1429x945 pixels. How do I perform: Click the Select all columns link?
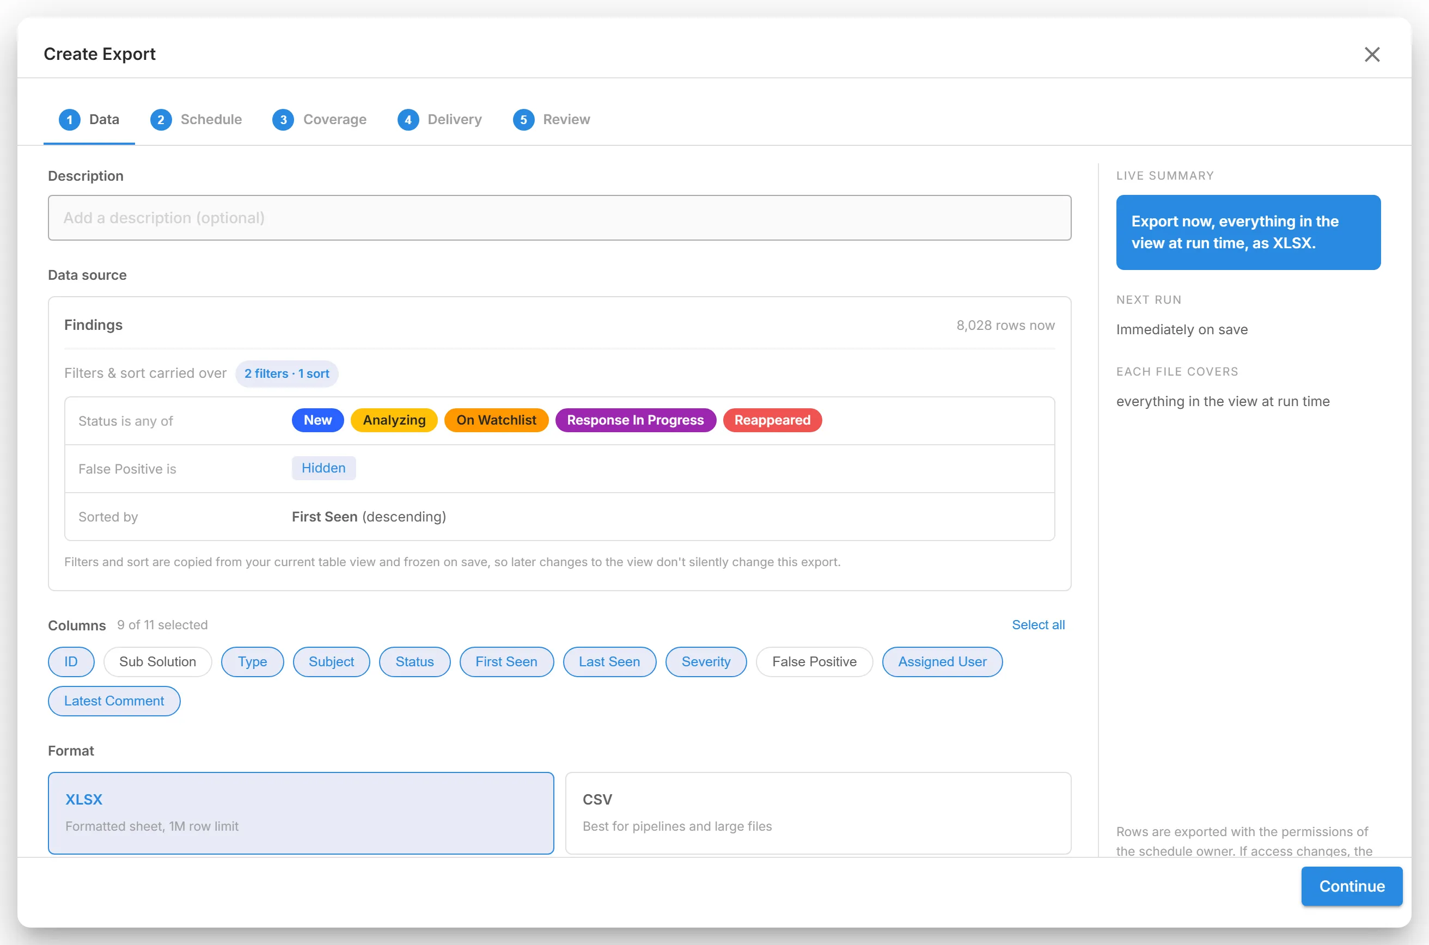(x=1037, y=625)
